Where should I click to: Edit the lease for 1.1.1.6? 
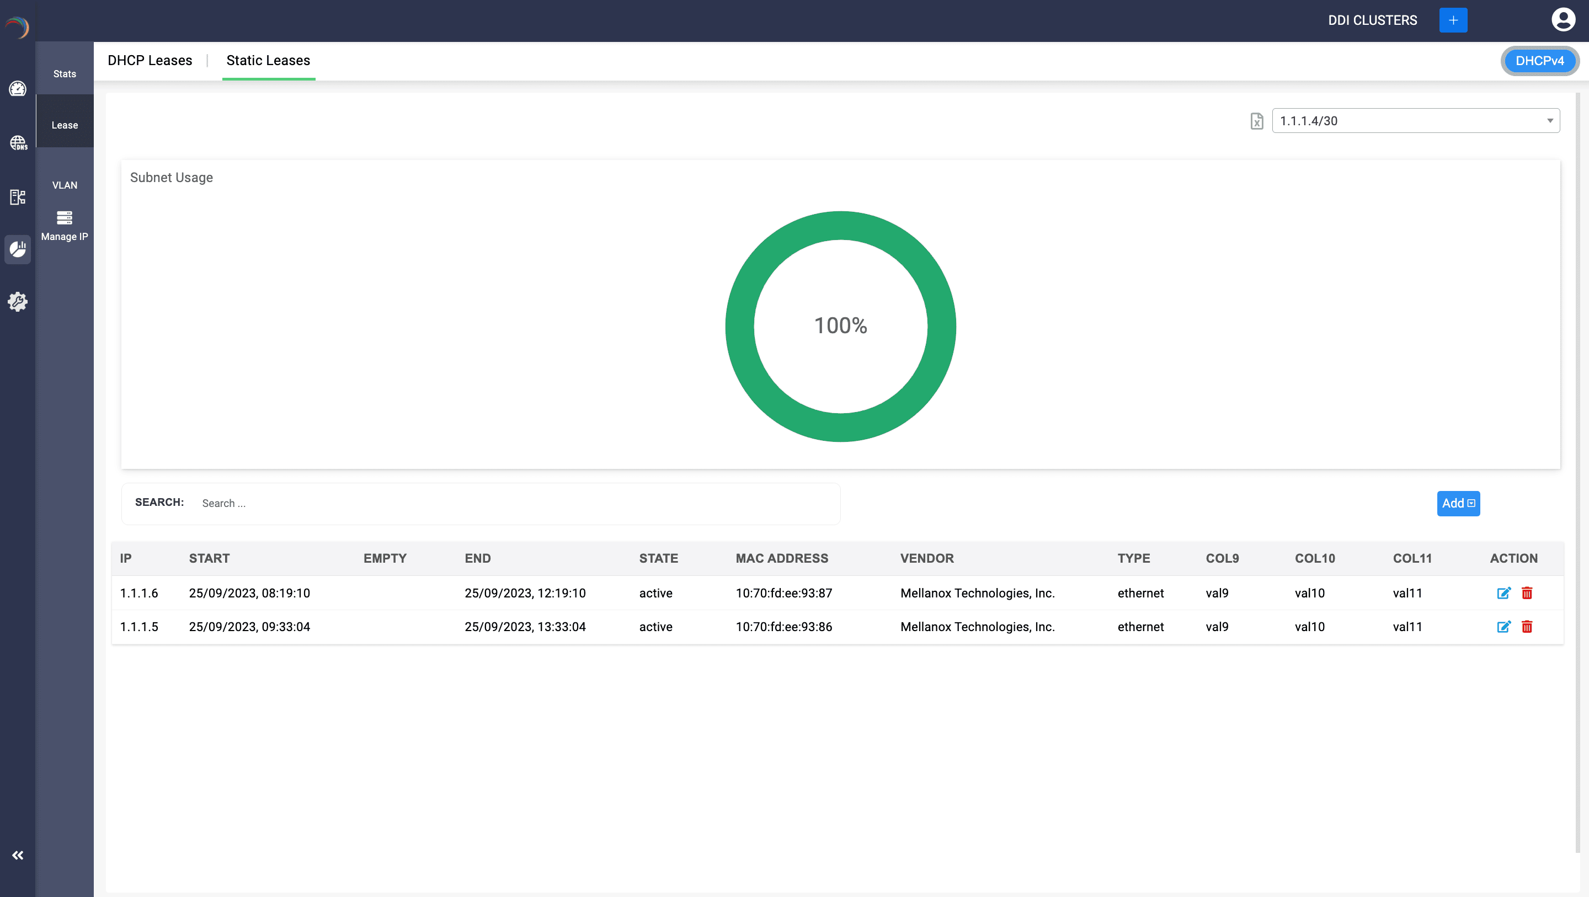pos(1503,593)
